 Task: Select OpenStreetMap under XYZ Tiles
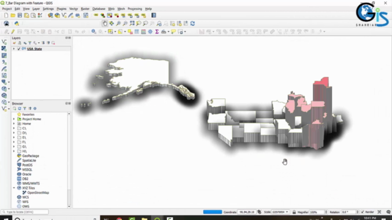coord(38,193)
